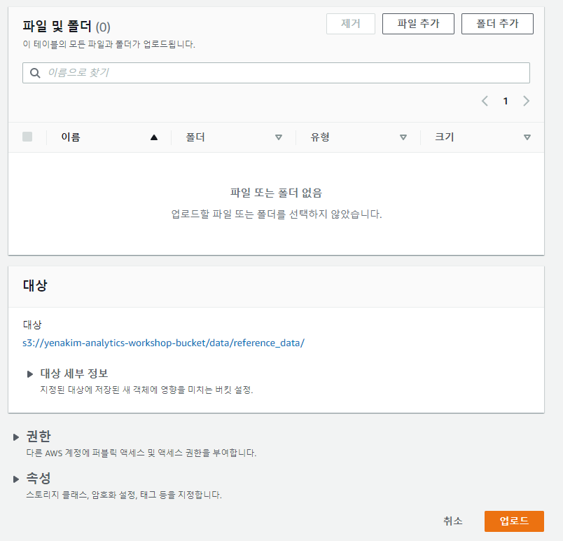Click the 크기 column header
The height and width of the screenshot is (541, 563).
click(444, 137)
